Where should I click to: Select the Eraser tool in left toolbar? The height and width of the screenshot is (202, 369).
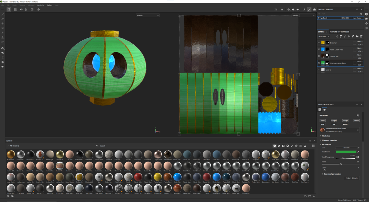[x=3, y=18]
